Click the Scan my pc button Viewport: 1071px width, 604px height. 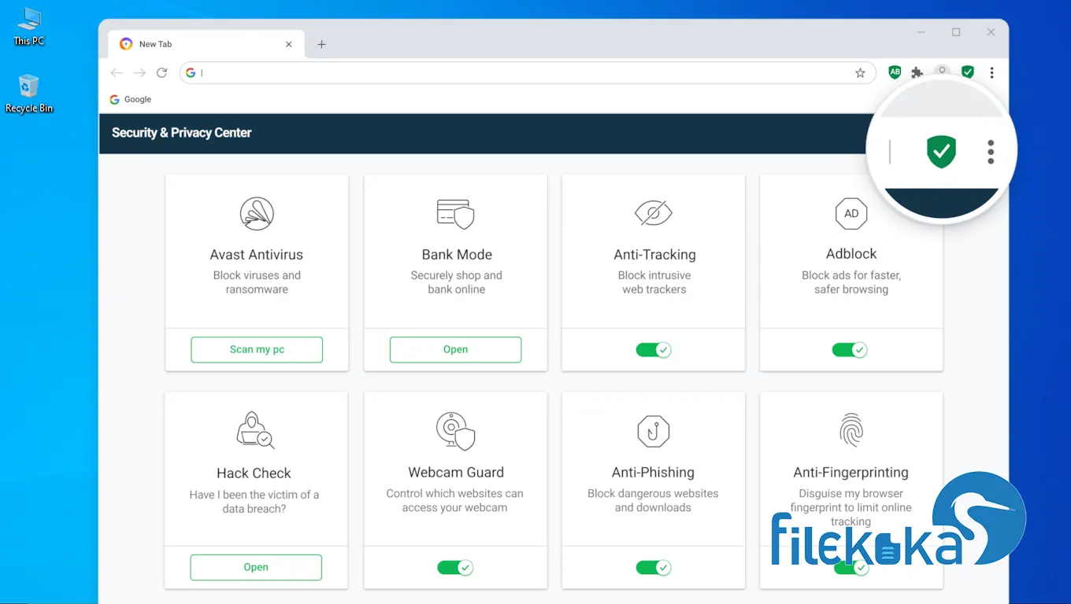(x=257, y=349)
